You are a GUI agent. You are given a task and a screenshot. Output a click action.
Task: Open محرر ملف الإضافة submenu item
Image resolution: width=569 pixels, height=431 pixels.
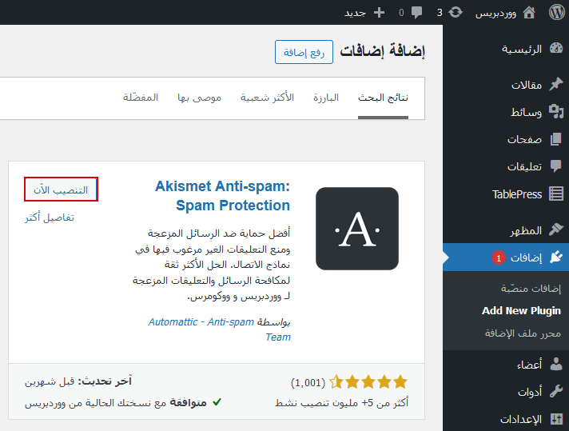point(523,333)
